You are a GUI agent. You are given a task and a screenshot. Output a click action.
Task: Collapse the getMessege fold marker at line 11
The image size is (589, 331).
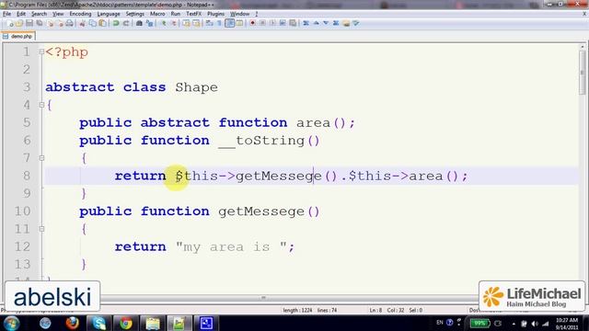[x=41, y=229]
